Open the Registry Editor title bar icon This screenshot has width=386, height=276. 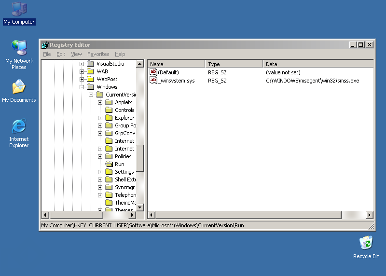[45, 45]
